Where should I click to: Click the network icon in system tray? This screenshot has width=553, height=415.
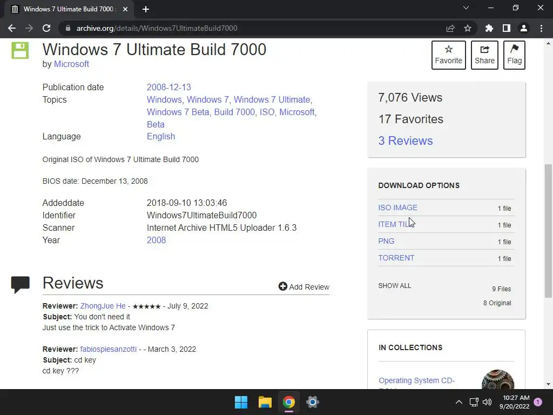(474, 402)
